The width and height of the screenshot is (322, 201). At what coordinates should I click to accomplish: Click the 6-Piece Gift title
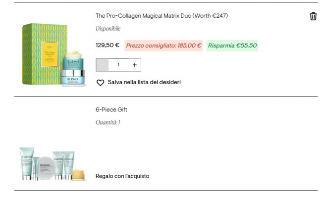coord(111,110)
